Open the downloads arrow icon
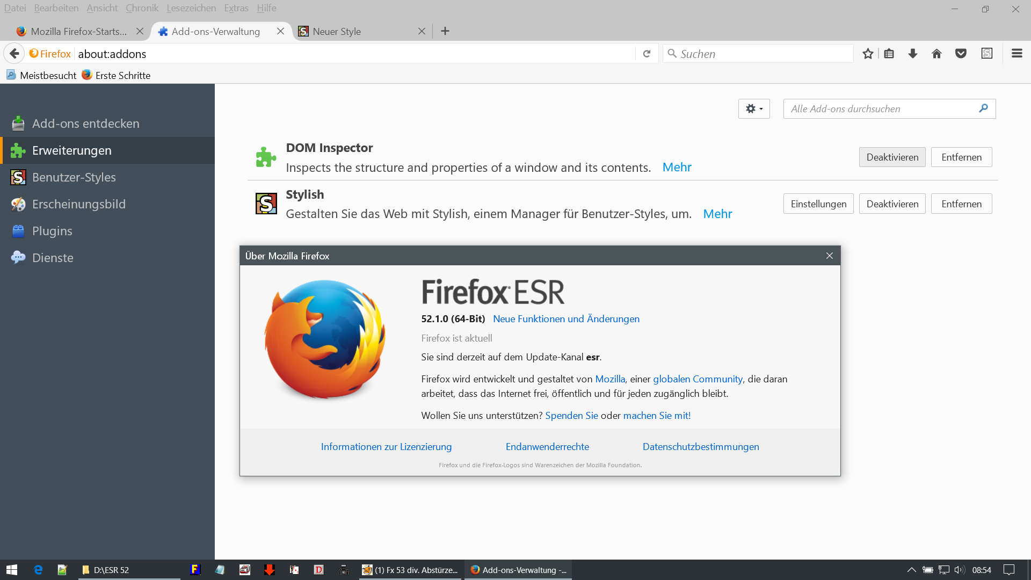The width and height of the screenshot is (1031, 580). tap(913, 54)
